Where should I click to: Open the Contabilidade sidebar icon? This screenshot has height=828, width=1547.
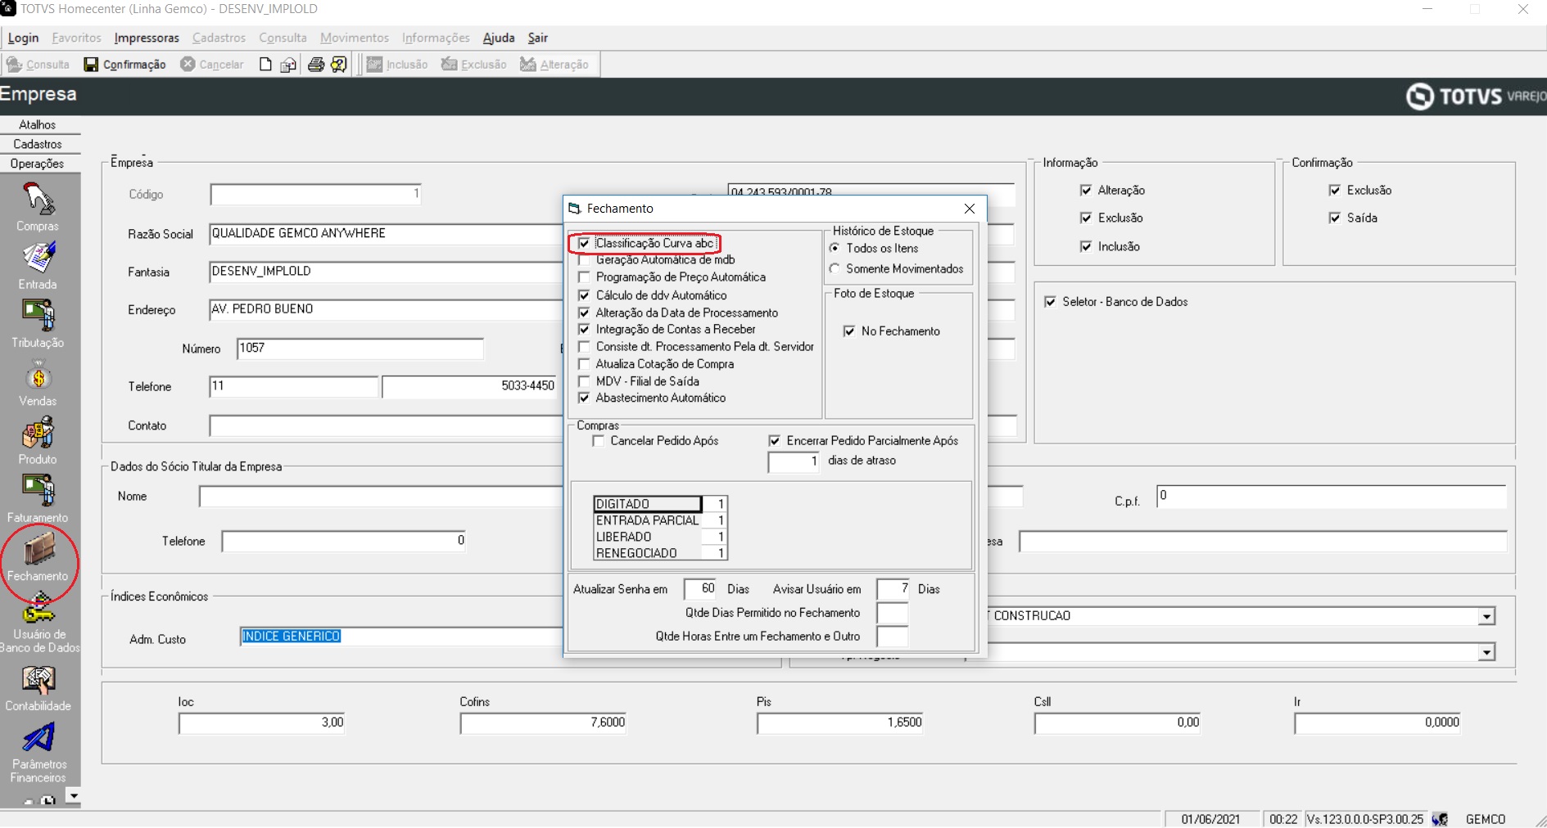tap(38, 688)
